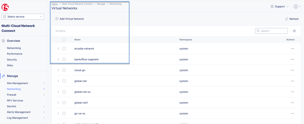
Task: Click the Home breadcrumb link
Action: click(54, 4)
